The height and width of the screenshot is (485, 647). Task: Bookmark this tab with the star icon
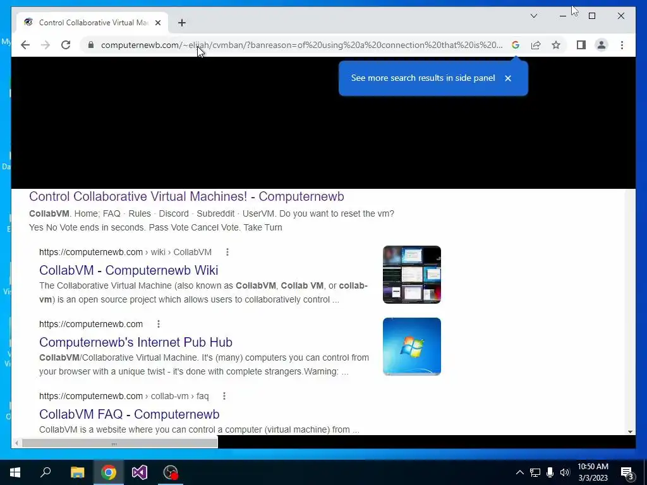pyautogui.click(x=556, y=45)
